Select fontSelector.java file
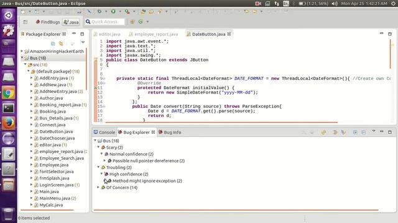 coord(57,172)
